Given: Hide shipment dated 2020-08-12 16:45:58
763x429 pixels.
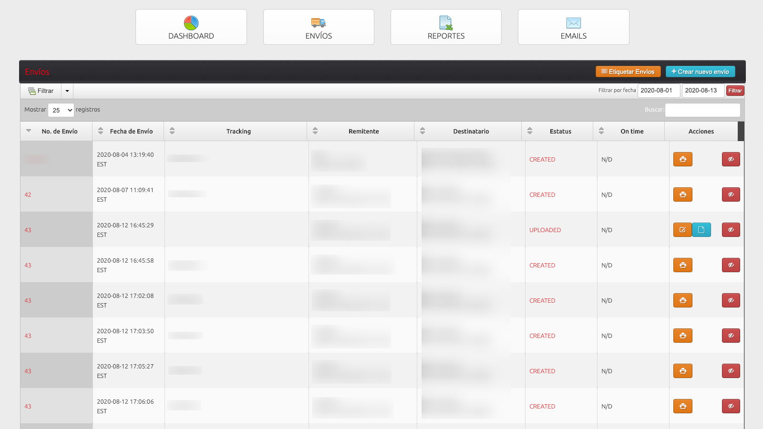Looking at the screenshot, I should pos(731,265).
